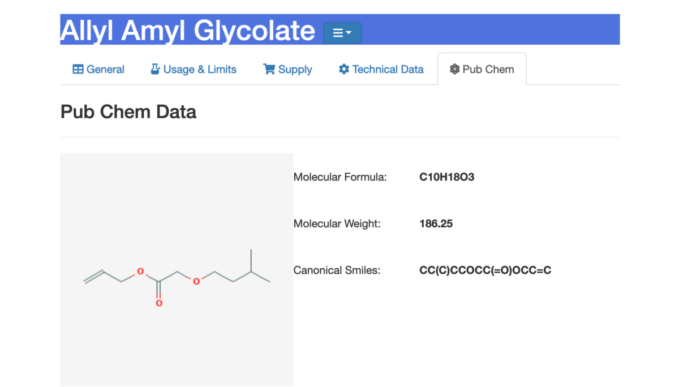
Task: Select the Pub Chem tab
Action: [x=482, y=69]
